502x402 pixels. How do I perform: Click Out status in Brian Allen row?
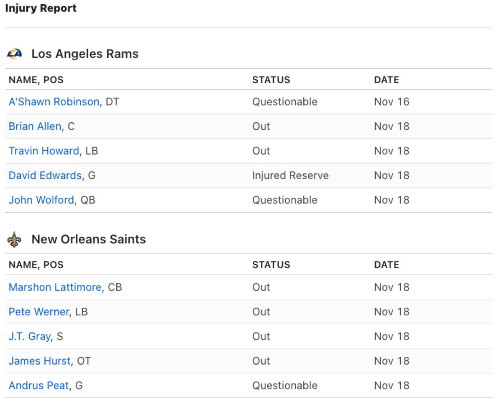[261, 126]
